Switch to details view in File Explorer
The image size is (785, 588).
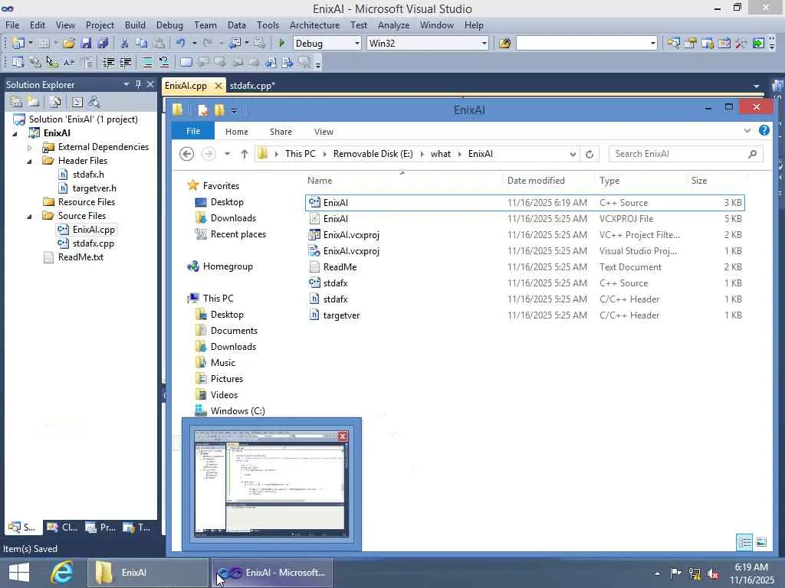point(744,542)
